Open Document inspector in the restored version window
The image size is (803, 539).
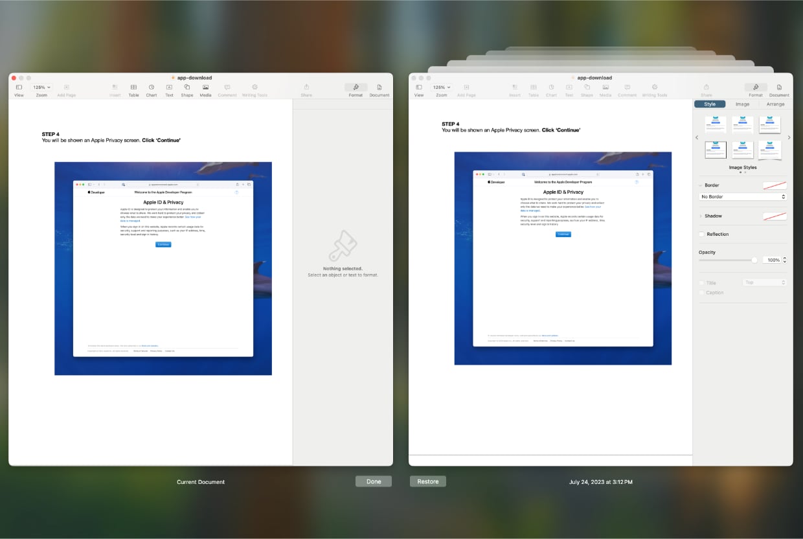(x=779, y=87)
